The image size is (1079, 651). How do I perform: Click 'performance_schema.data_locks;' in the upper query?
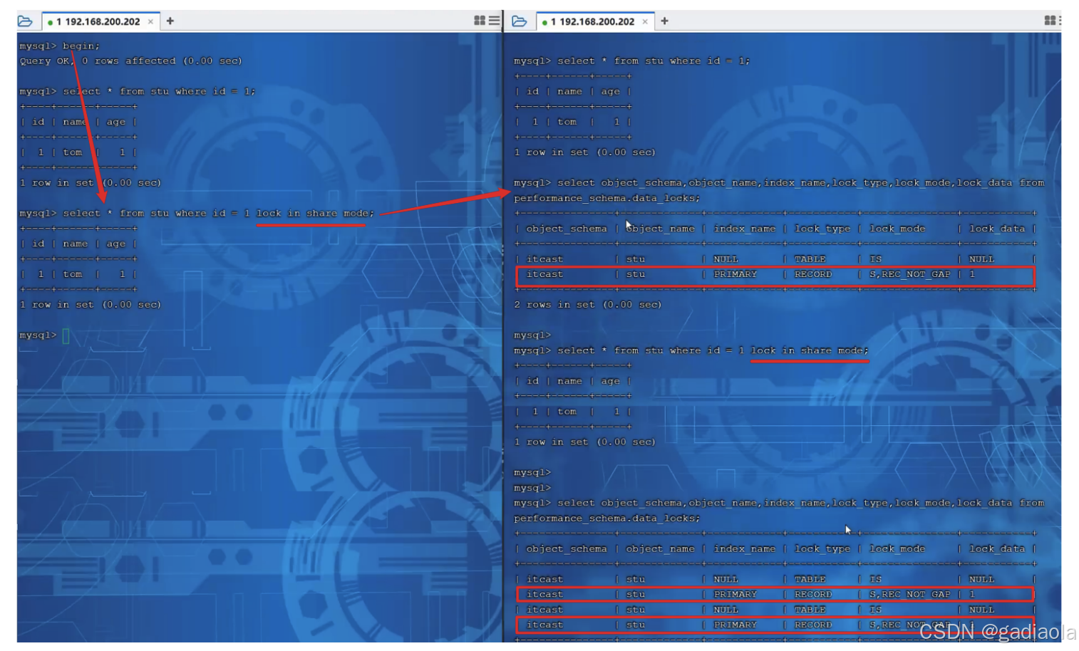click(607, 198)
